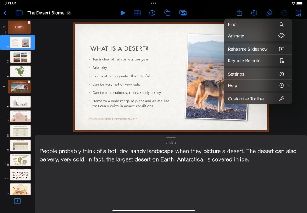Tap the insert table icon
The height and width of the screenshot is (213, 307).
[x=137, y=13]
